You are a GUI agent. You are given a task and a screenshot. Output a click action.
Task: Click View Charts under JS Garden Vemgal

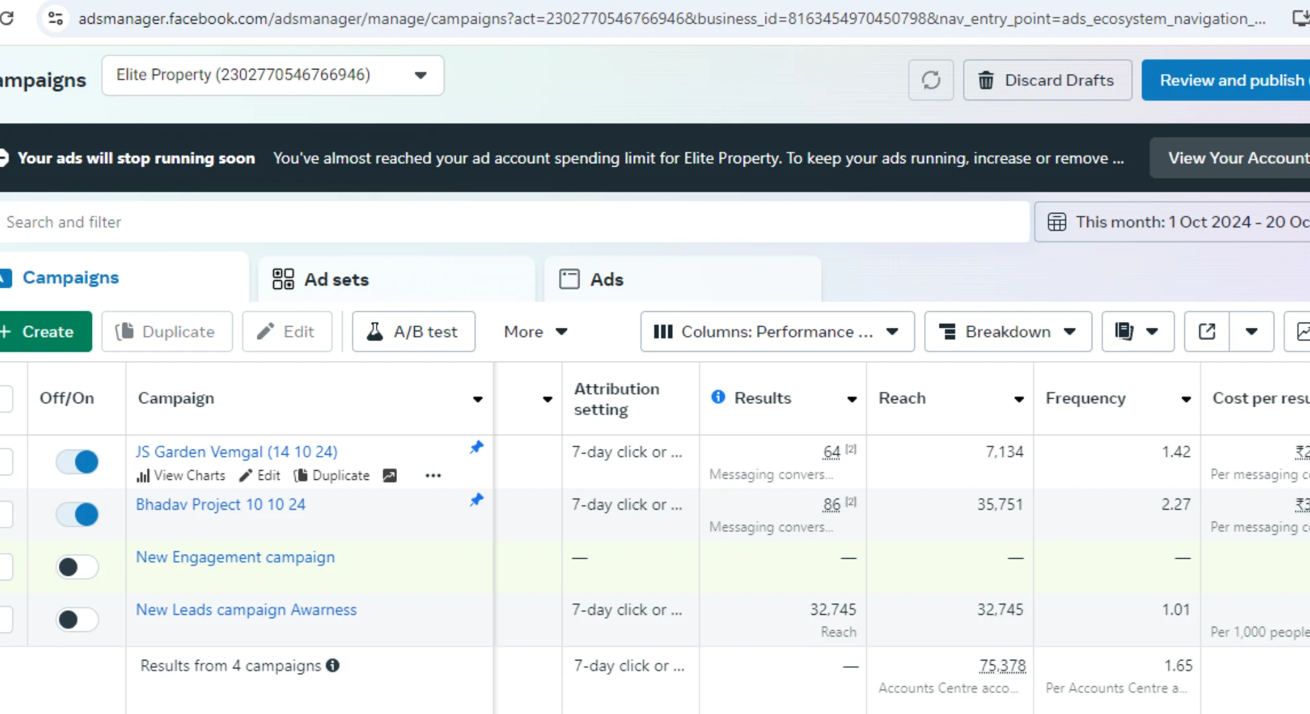click(x=181, y=475)
